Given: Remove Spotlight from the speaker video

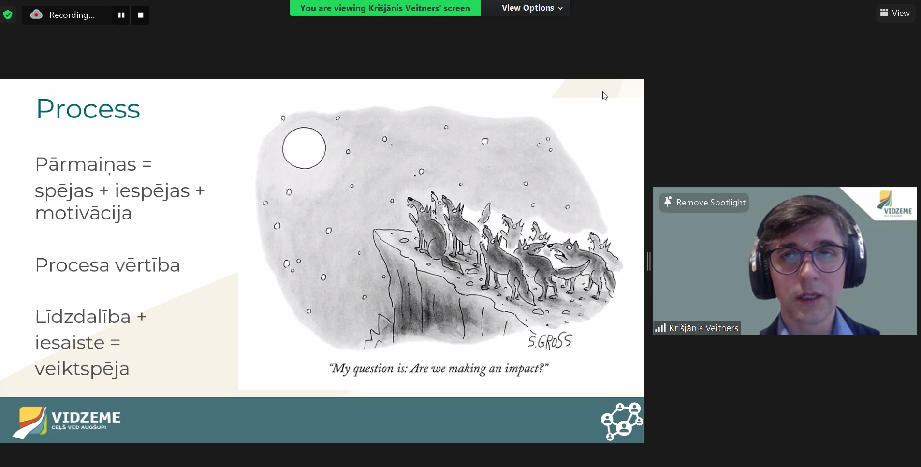Looking at the screenshot, I should click(x=704, y=203).
